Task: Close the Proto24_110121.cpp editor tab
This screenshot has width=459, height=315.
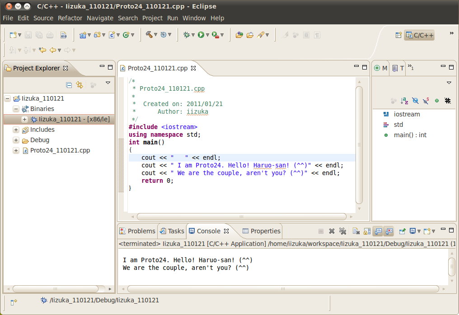Action: click(x=193, y=68)
